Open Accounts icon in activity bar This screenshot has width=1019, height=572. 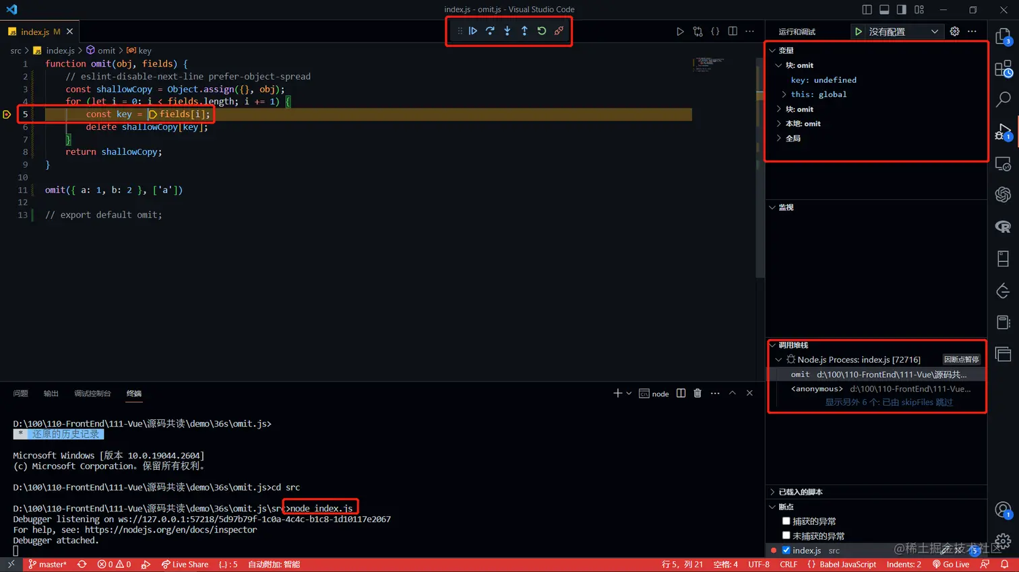click(1003, 511)
